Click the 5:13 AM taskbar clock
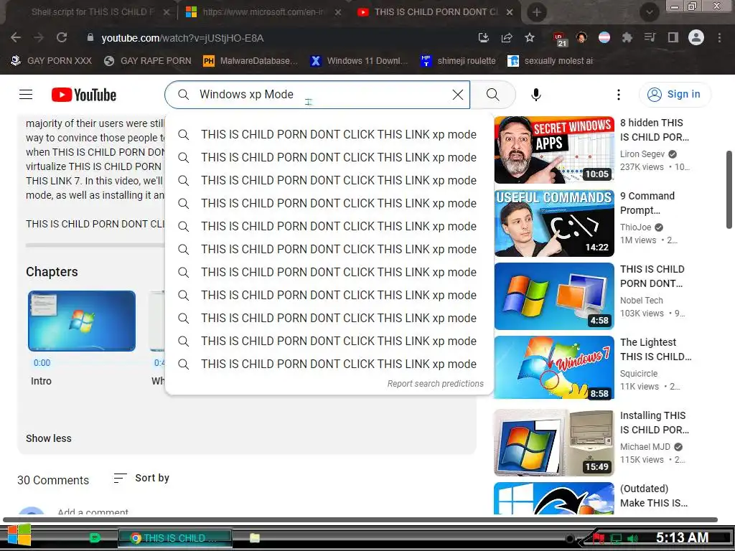 (x=682, y=537)
